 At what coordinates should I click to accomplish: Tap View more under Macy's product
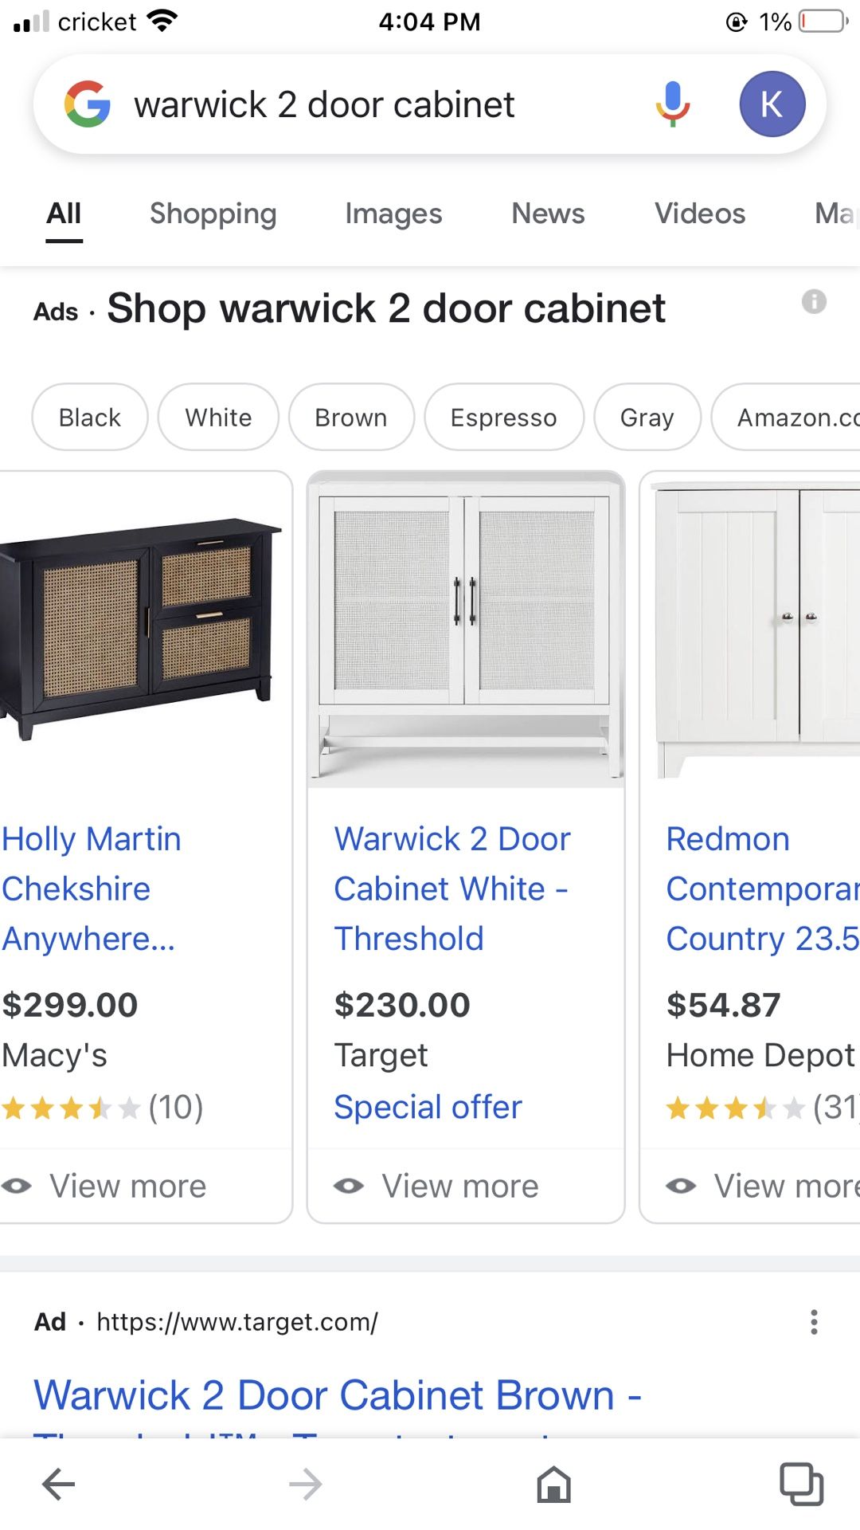click(127, 1187)
